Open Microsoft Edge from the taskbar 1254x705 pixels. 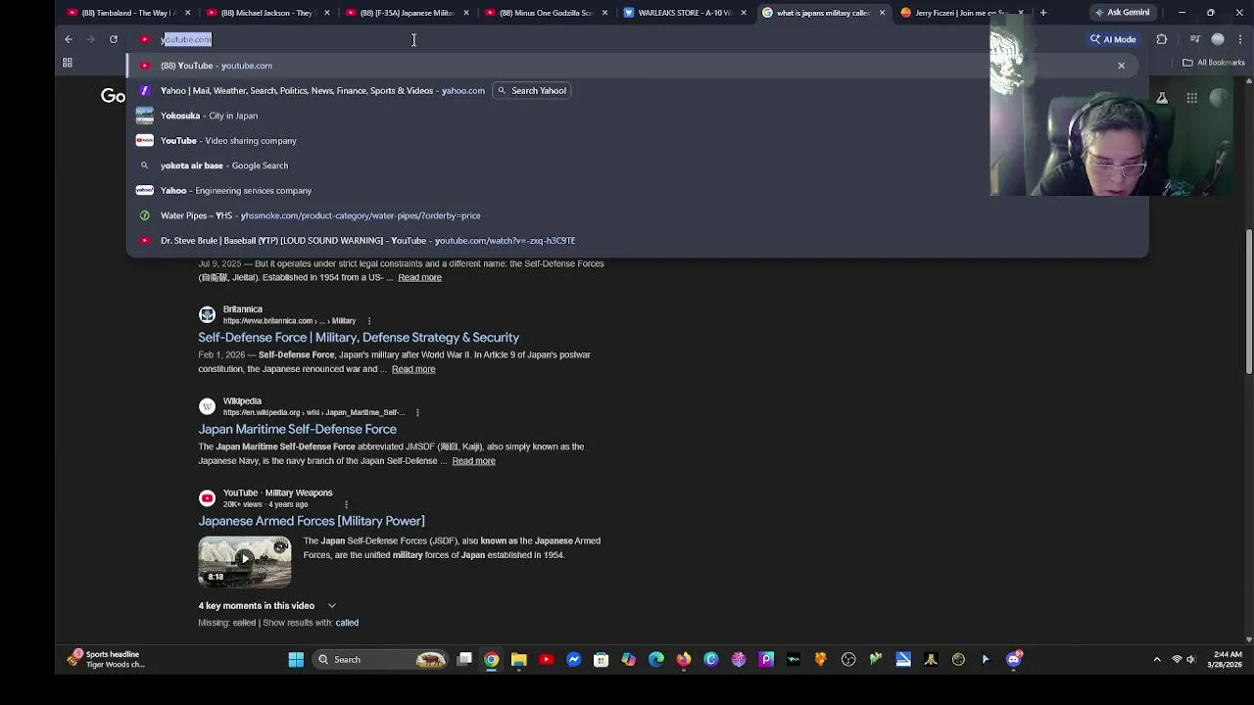pyautogui.click(x=656, y=660)
